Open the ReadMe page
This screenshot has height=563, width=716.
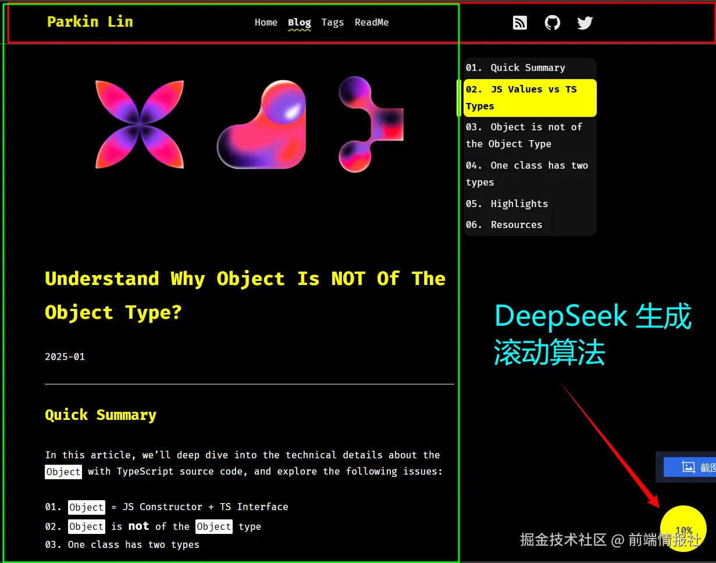372,22
